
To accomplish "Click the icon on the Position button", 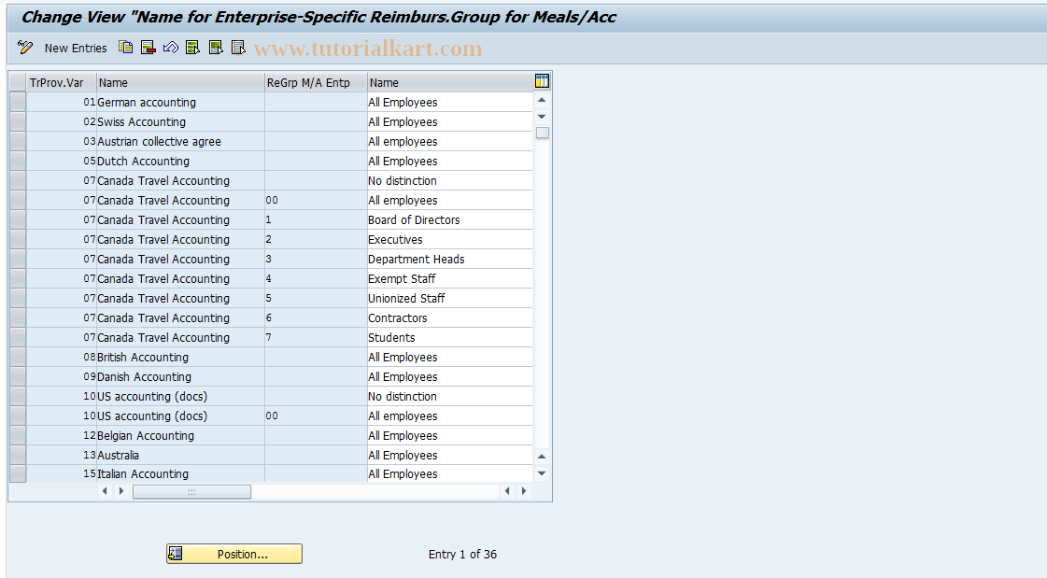I will coord(176,554).
